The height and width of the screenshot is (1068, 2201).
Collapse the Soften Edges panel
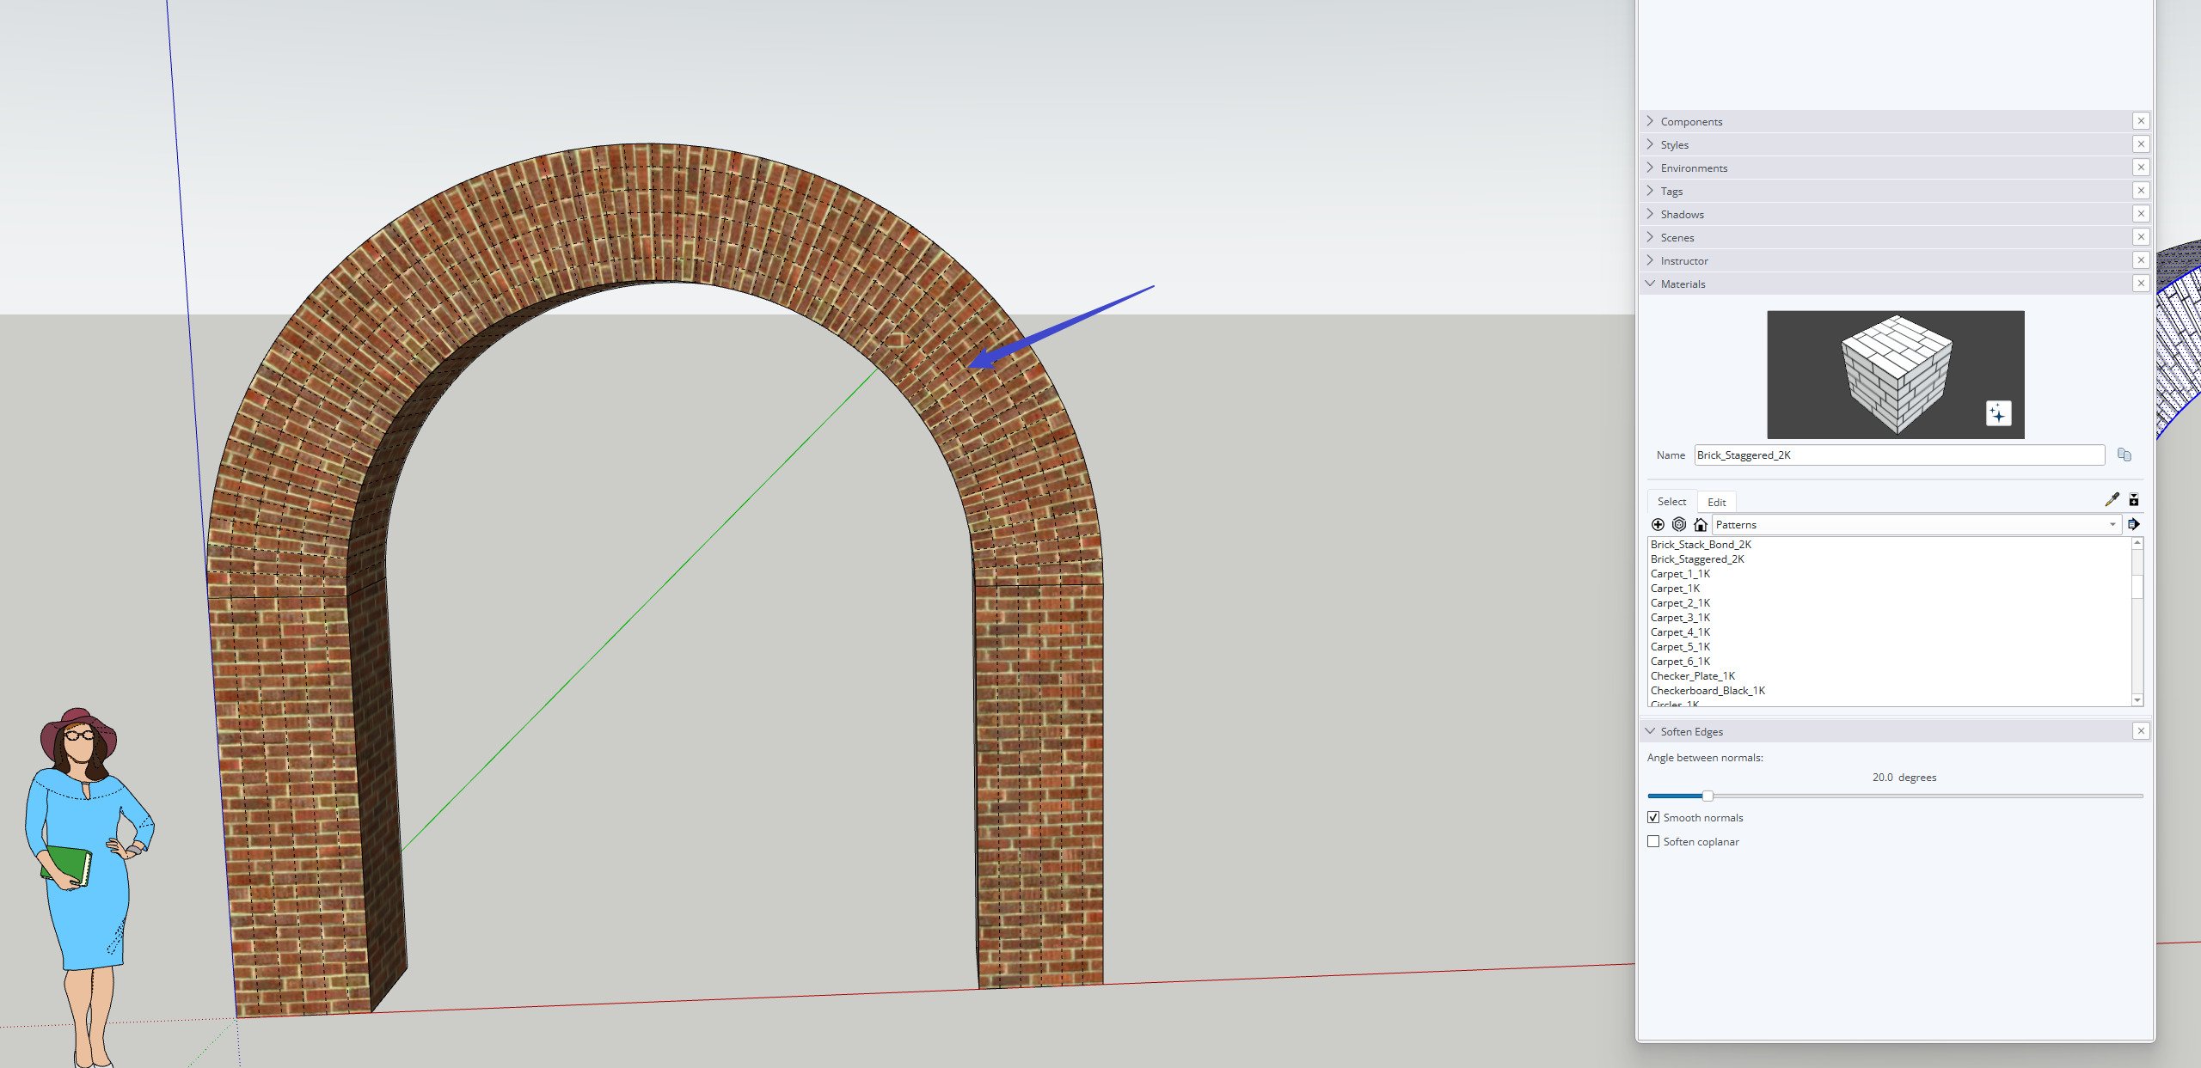(1690, 732)
